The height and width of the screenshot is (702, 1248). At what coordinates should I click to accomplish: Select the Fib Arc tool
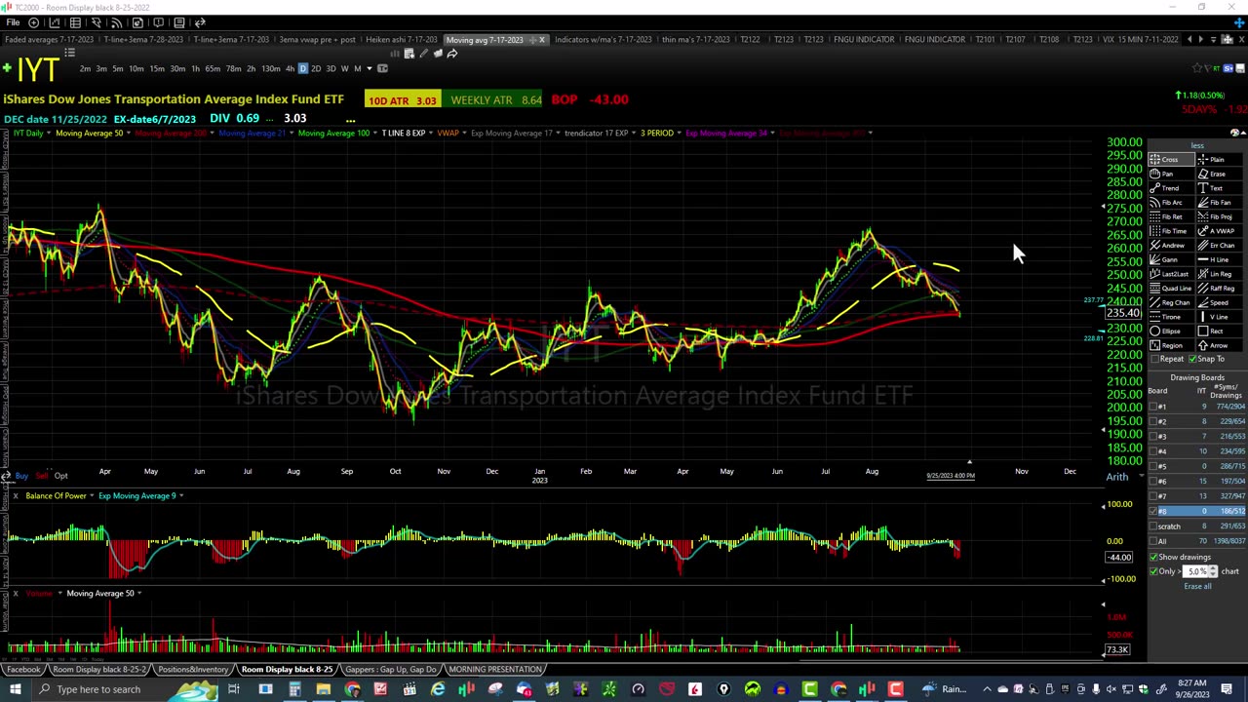point(1172,202)
